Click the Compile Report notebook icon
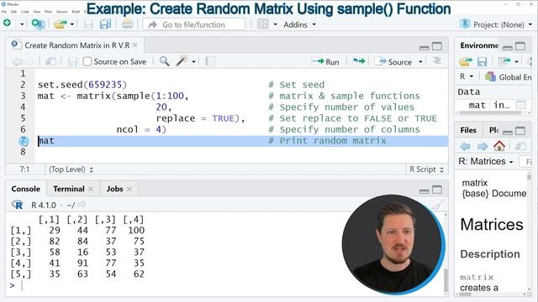 [210, 61]
